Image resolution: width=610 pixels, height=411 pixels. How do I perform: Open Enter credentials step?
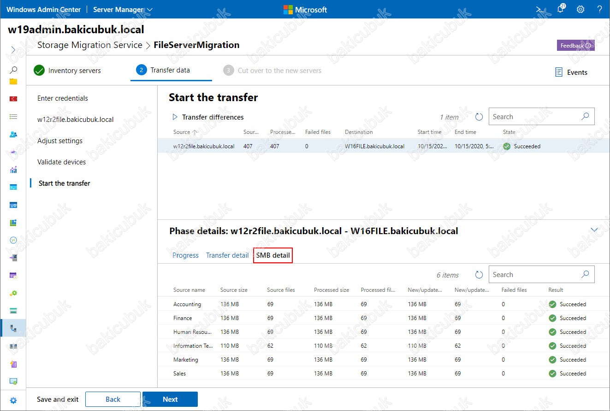pos(63,98)
